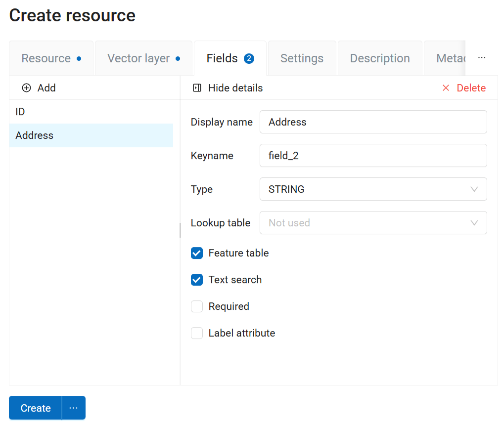Click the Label attribute label text
Image resolution: width=503 pixels, height=423 pixels.
(x=242, y=333)
